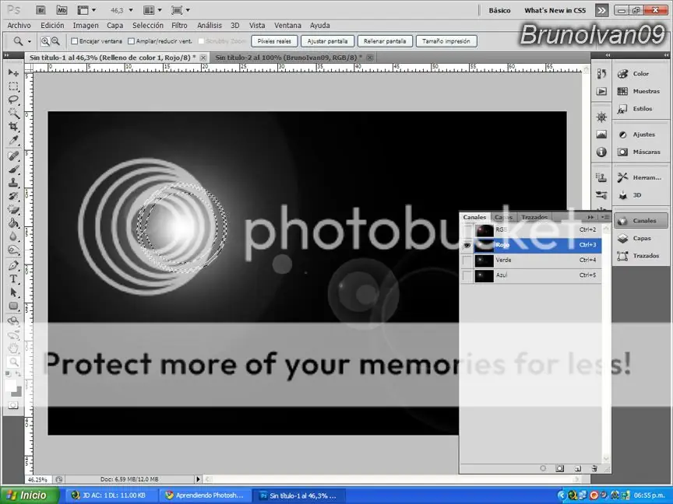The height and width of the screenshot is (504, 673).
Task: Show the Verde channel
Action: tap(467, 260)
